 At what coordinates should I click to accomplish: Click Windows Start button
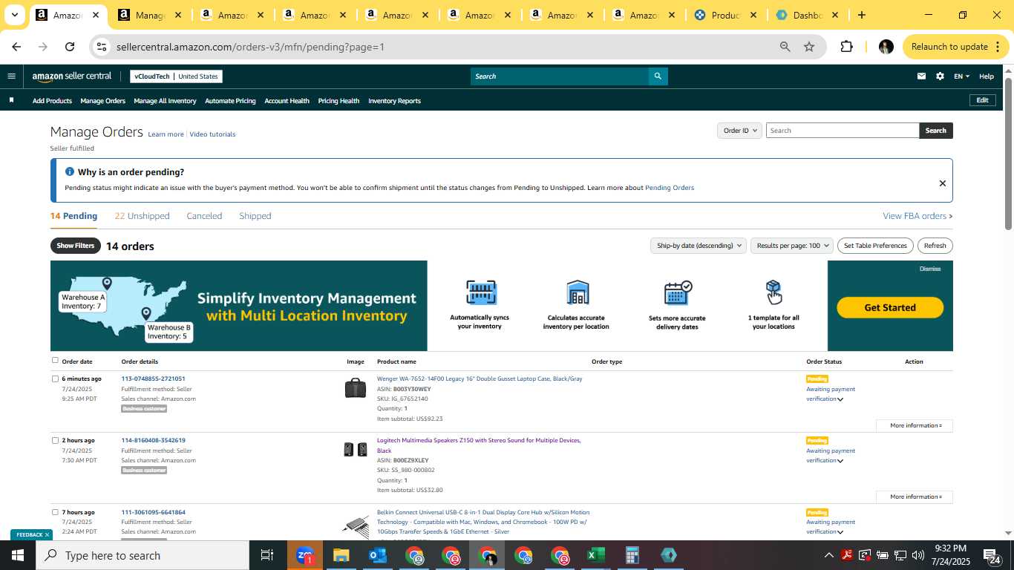click(x=18, y=555)
